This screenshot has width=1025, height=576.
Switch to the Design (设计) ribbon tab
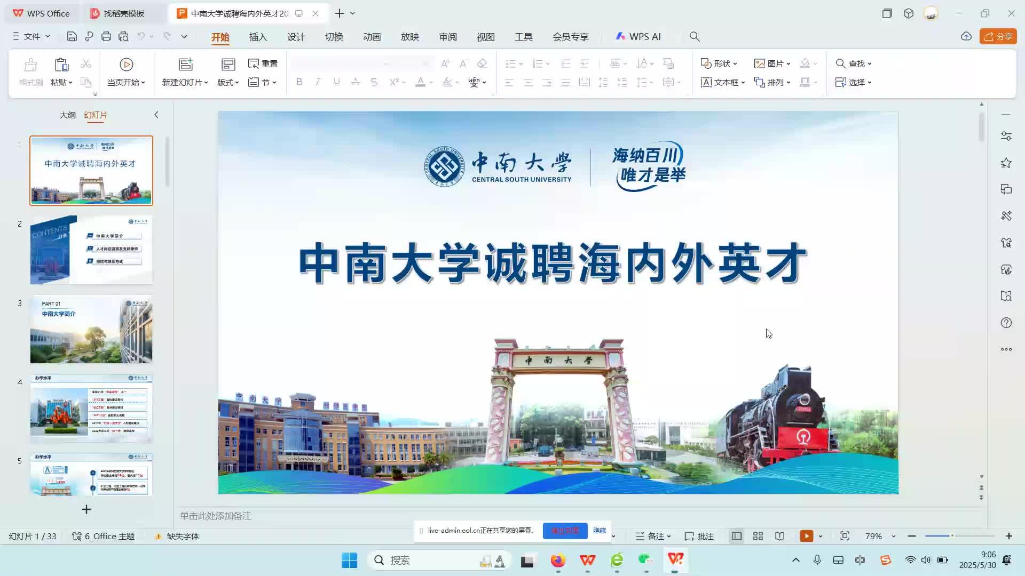coord(296,37)
